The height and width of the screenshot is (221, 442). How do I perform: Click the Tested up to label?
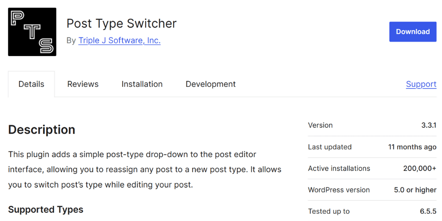click(329, 211)
